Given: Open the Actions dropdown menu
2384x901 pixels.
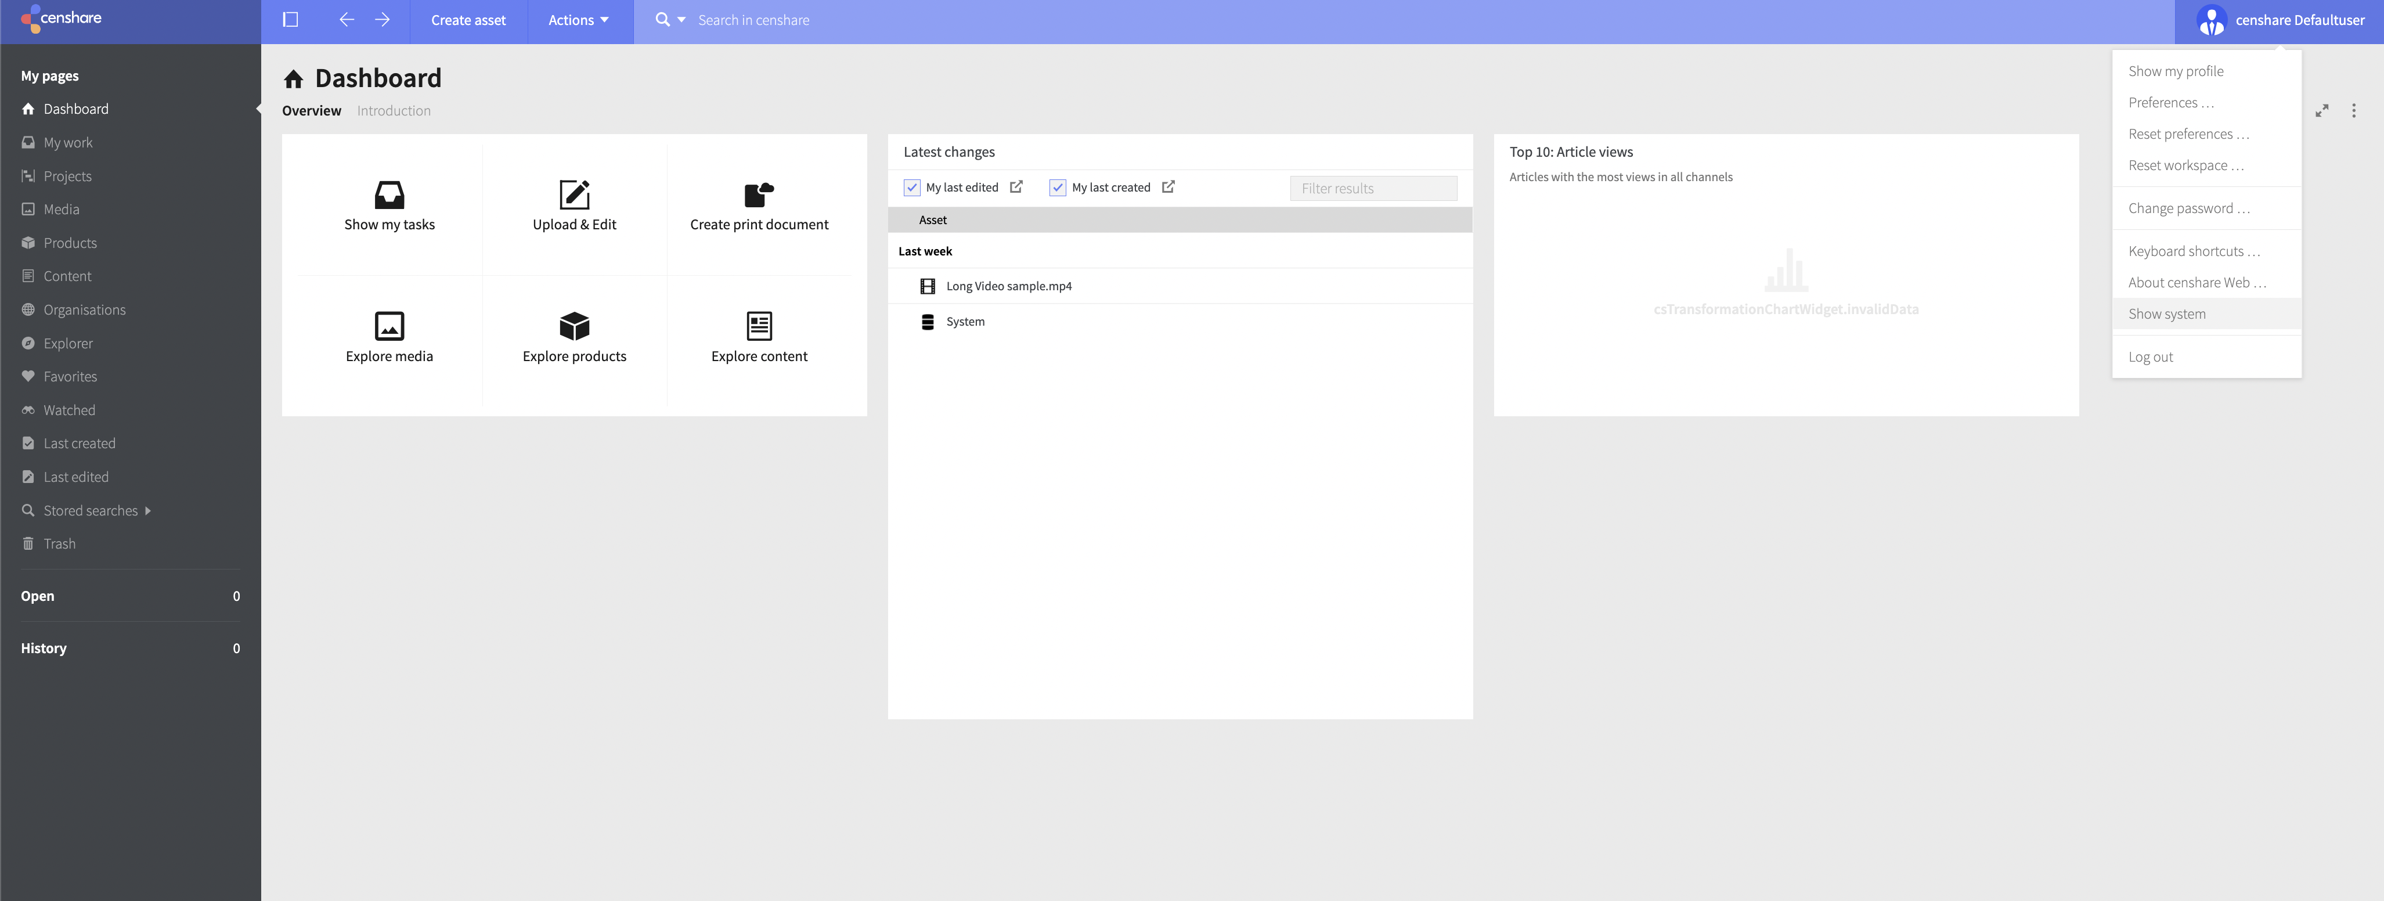Looking at the screenshot, I should tap(578, 20).
